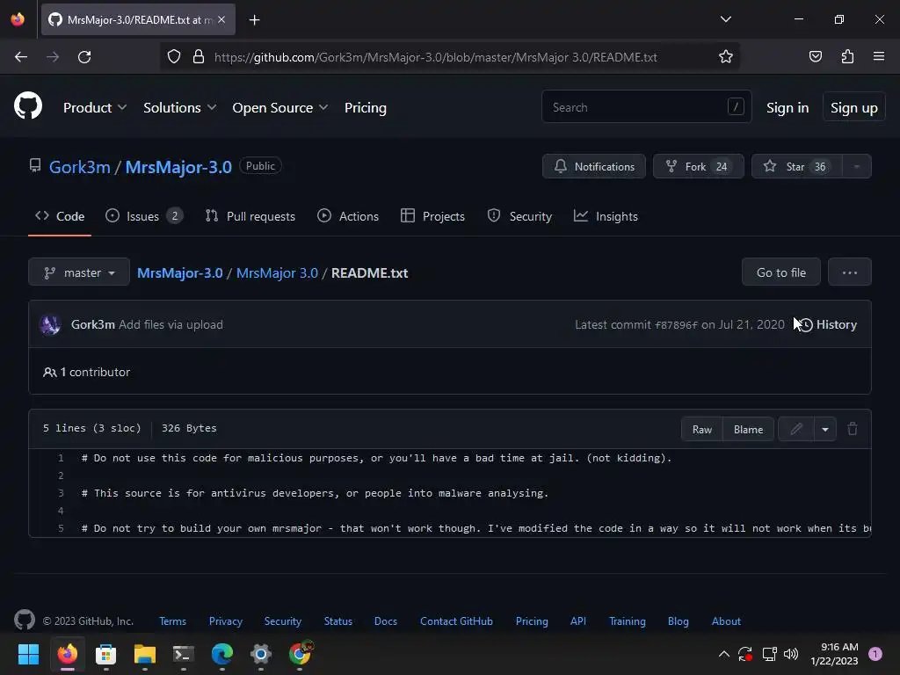
Task: Click Gork3m's avatar in commit row
Action: tap(50, 324)
